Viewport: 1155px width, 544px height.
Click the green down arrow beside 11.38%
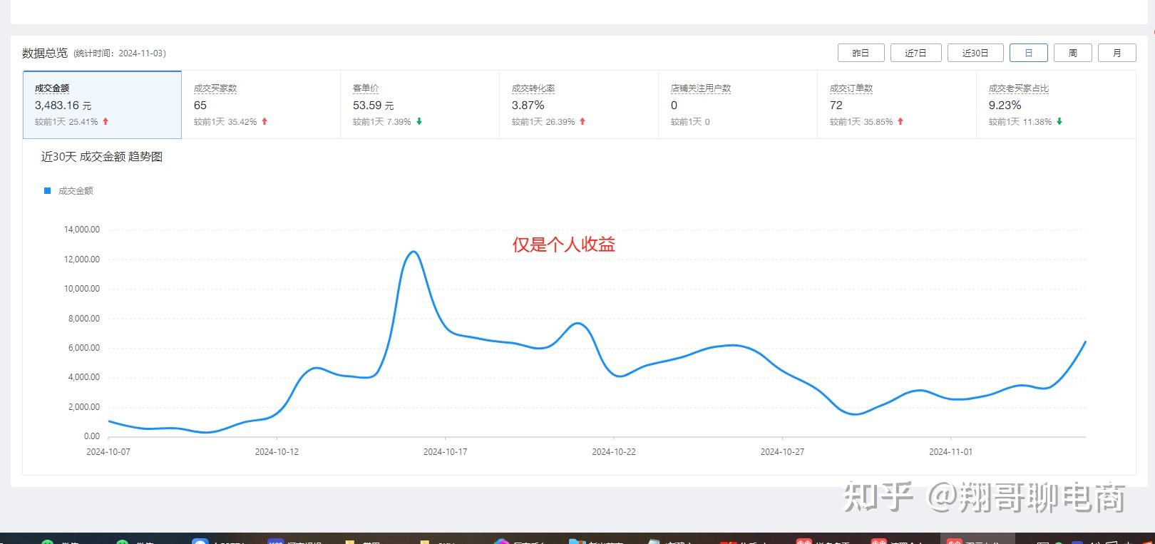1059,121
